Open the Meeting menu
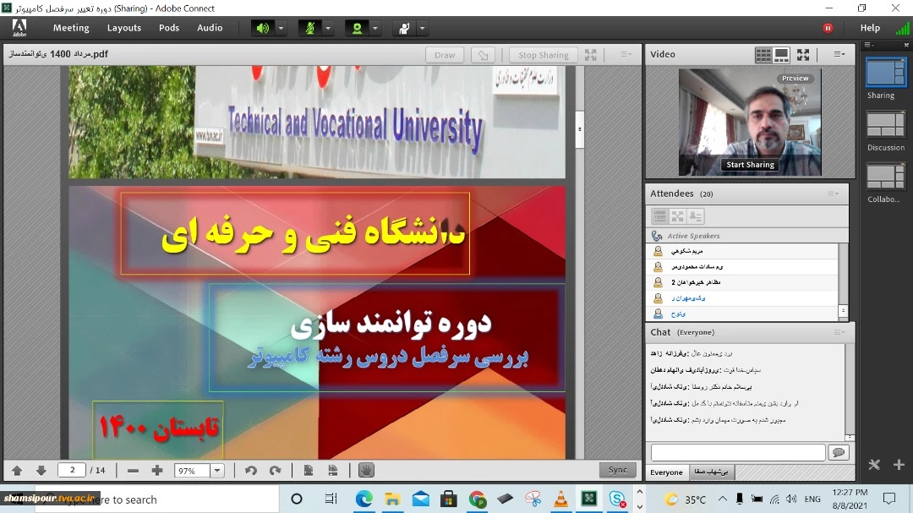 tap(71, 27)
